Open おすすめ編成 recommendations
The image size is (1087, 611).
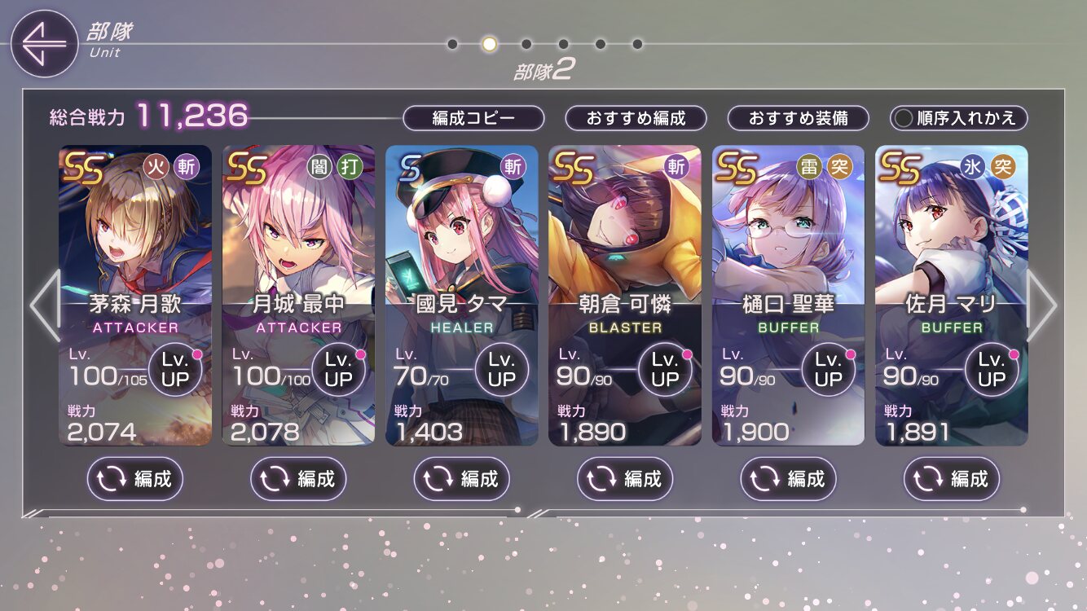pos(636,118)
